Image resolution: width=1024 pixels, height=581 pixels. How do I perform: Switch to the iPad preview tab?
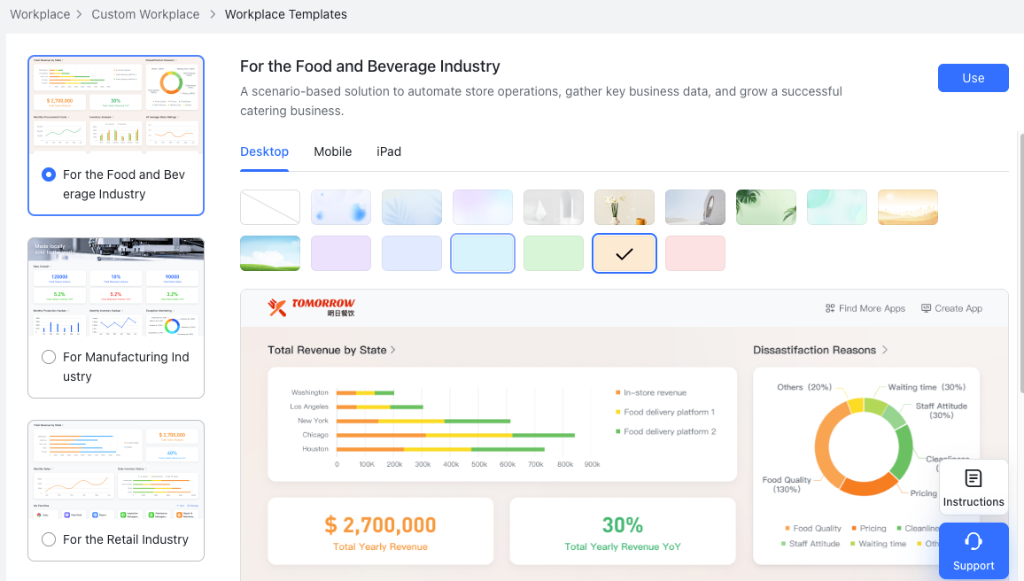pyautogui.click(x=389, y=151)
